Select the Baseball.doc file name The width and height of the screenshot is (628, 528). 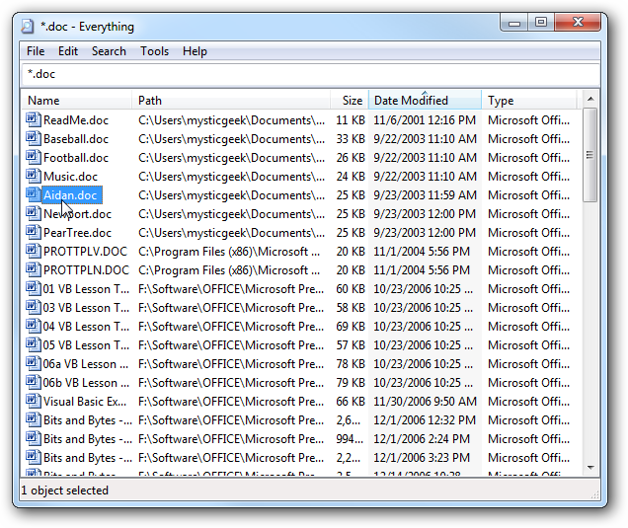pos(76,139)
